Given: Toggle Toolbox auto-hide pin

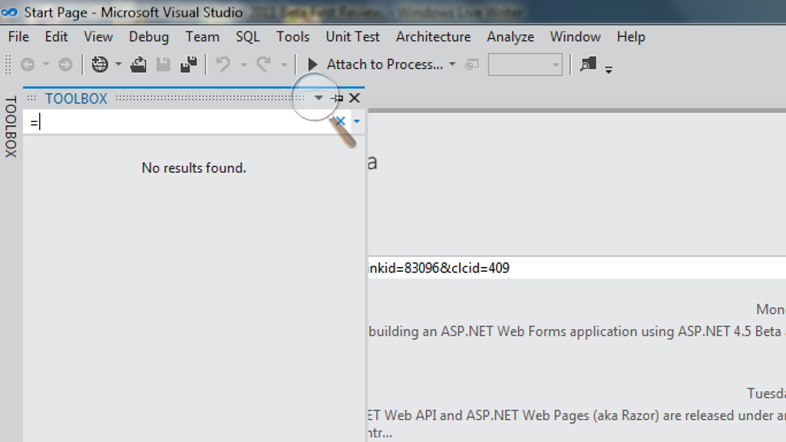Looking at the screenshot, I should pos(337,97).
